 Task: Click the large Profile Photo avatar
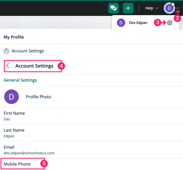[x=12, y=97]
